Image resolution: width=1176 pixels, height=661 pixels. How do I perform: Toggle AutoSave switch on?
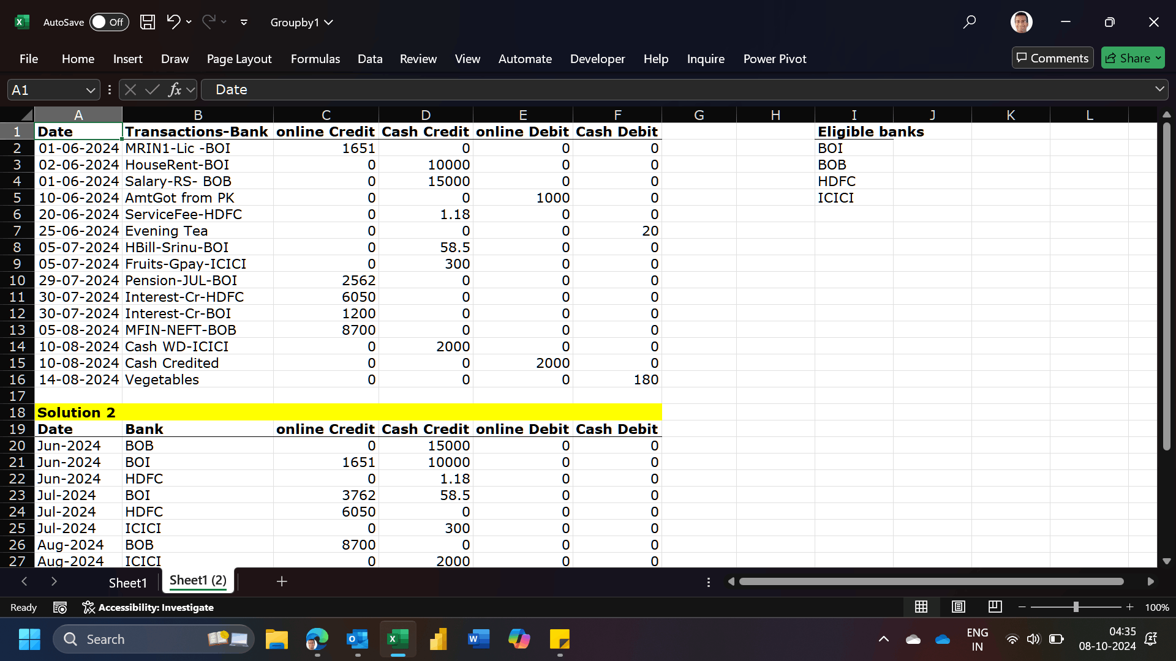[x=109, y=22]
